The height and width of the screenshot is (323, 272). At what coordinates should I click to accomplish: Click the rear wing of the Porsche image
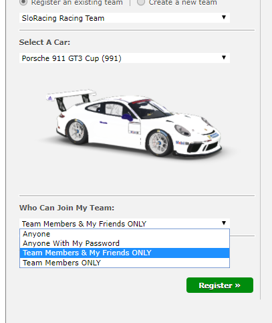(x=71, y=95)
